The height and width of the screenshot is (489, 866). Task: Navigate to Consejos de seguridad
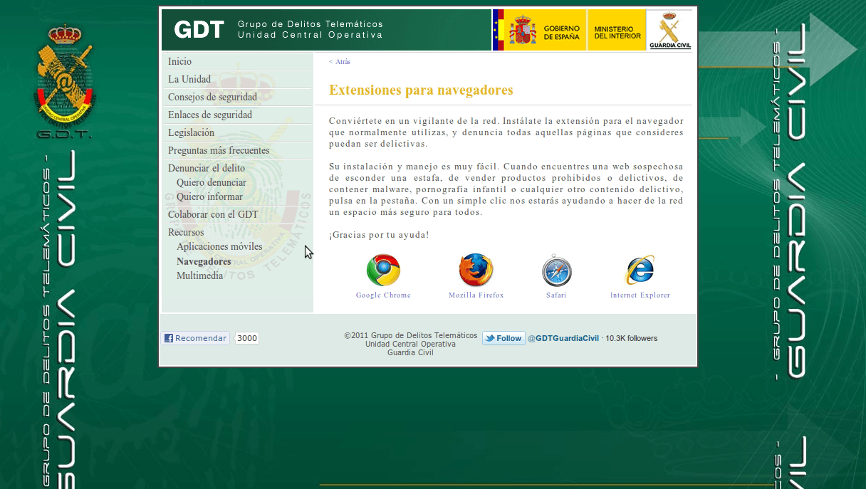click(212, 98)
